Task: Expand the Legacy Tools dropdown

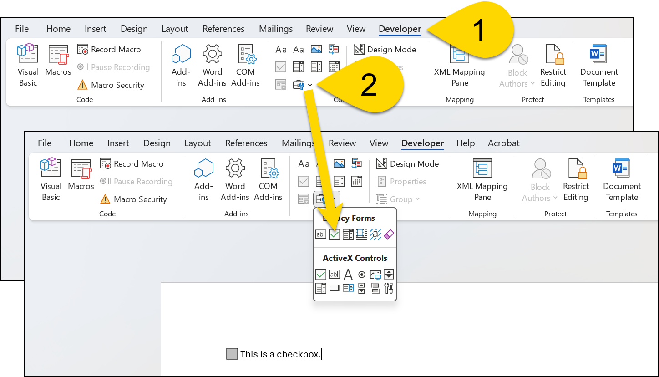Action: [x=309, y=85]
